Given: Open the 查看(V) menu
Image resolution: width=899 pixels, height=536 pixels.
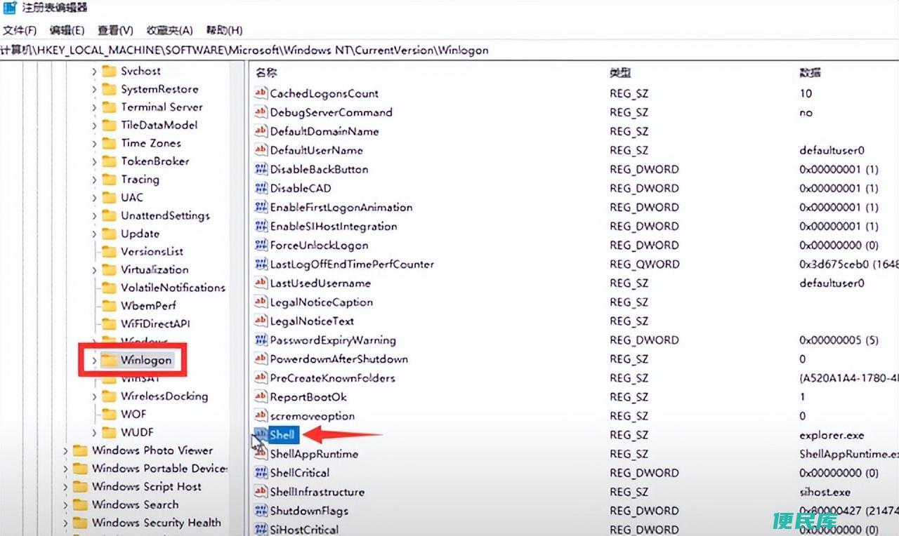Looking at the screenshot, I should pyautogui.click(x=115, y=30).
